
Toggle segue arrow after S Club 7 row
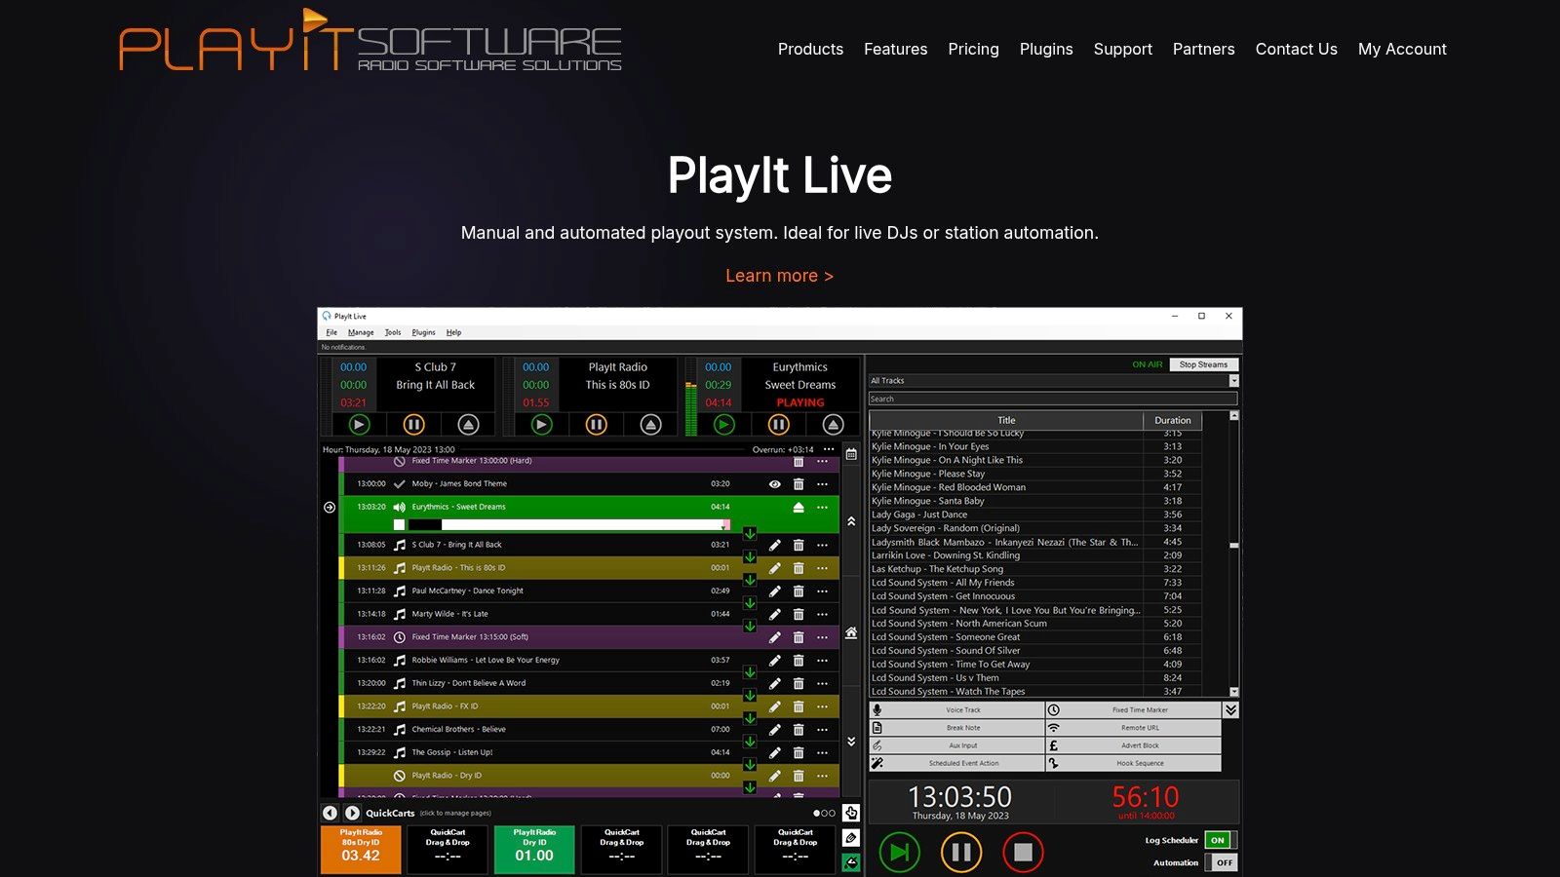click(750, 556)
